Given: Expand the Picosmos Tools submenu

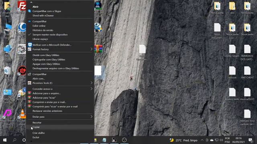Looking at the screenshot, I should point(60,83).
